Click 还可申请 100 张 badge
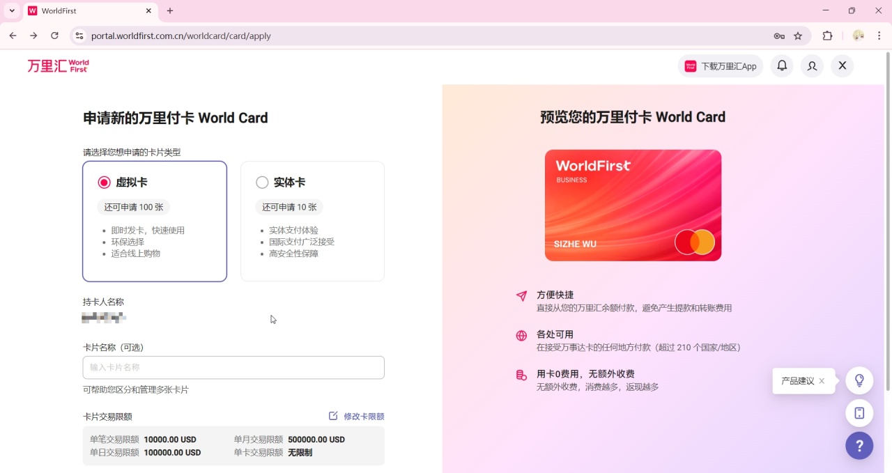Image resolution: width=892 pixels, height=473 pixels. coord(134,207)
